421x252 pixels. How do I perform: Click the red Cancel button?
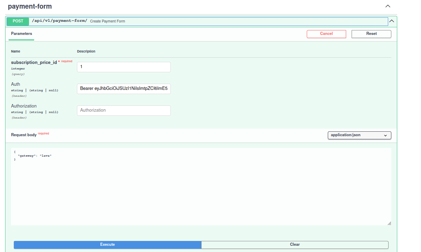326,34
